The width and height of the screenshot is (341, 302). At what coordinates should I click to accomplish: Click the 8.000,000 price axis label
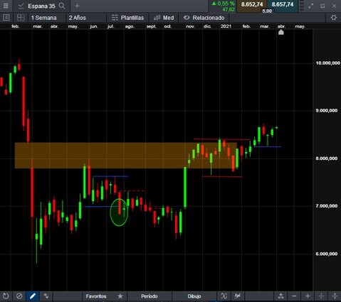click(x=327, y=158)
